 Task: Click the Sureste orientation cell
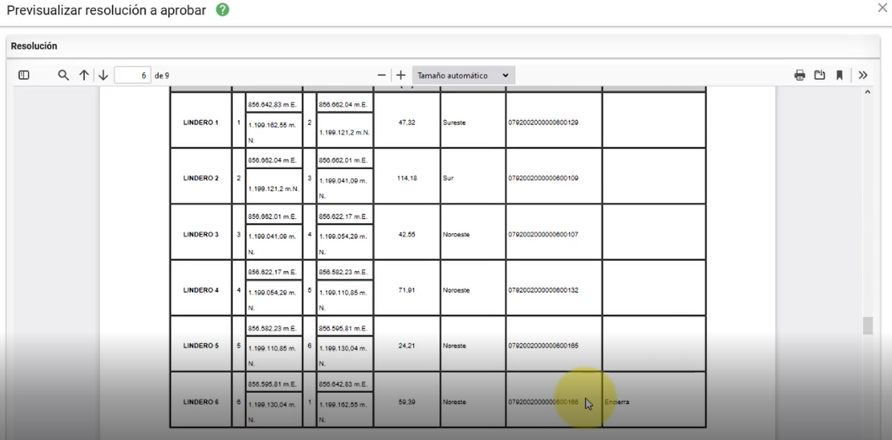tap(456, 122)
